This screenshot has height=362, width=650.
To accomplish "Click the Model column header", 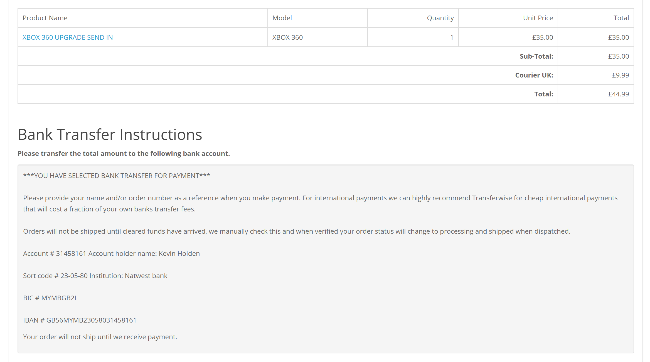I will [x=282, y=18].
